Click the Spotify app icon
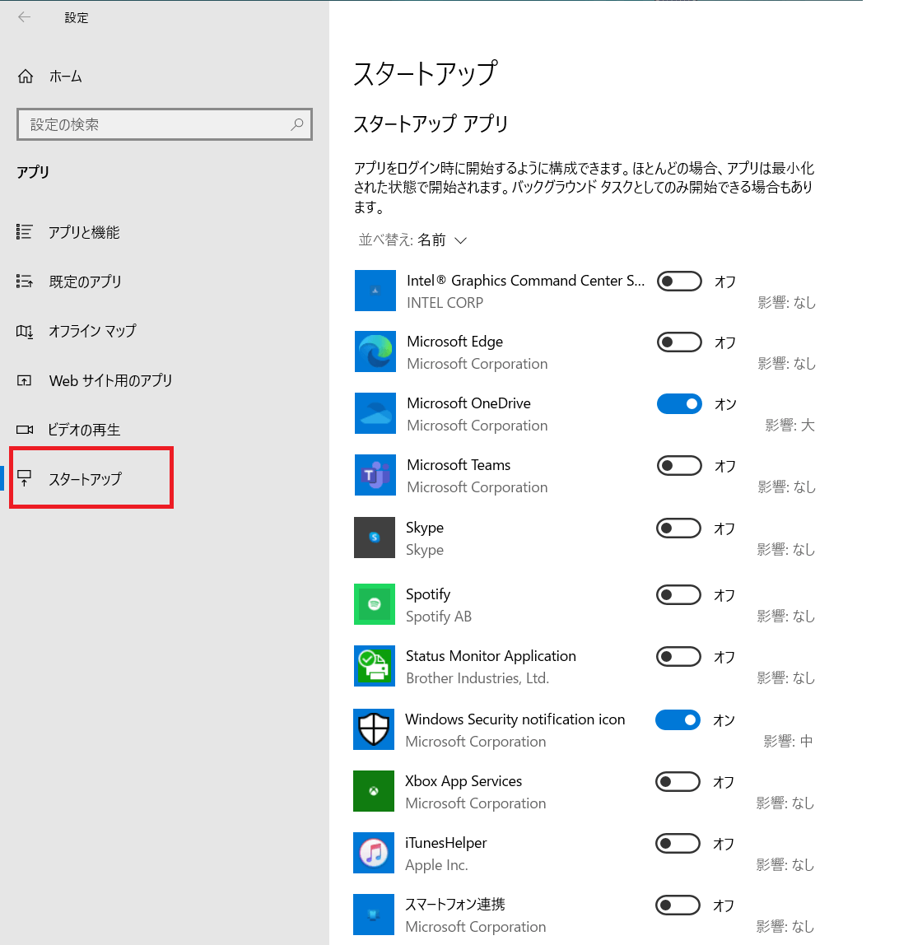 [375, 604]
